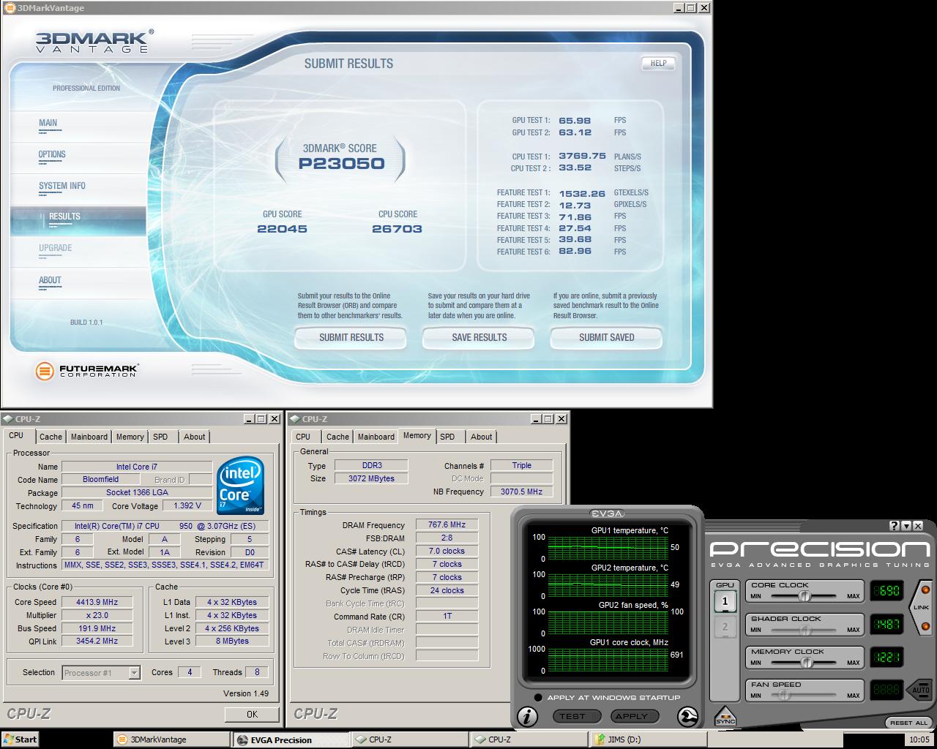
Task: Click the P23050 3DMark score
Action: click(x=341, y=163)
